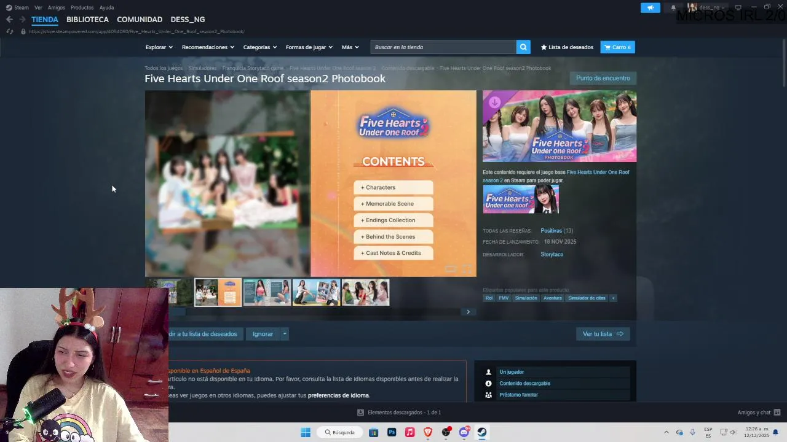The height and width of the screenshot is (442, 787).
Task: Open Discord from the taskbar
Action: tap(464, 432)
